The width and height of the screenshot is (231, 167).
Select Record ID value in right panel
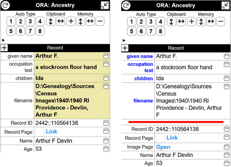pyautogui.click(x=177, y=129)
